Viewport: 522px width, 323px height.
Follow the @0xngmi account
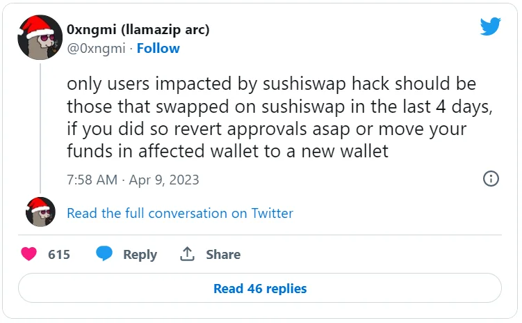158,48
